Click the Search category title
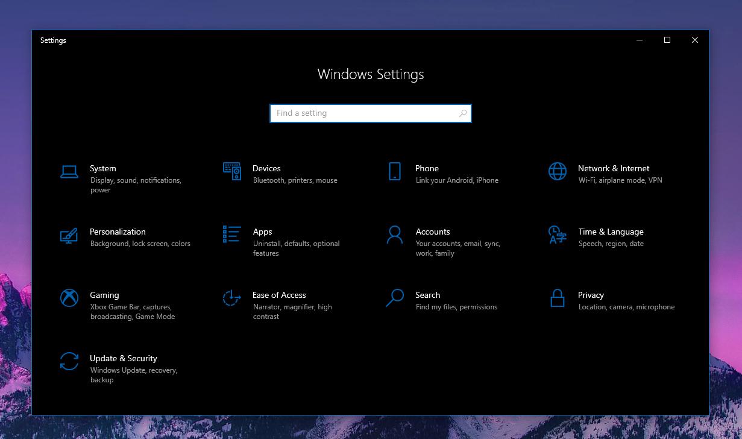Viewport: 742px width, 439px height. click(427, 295)
